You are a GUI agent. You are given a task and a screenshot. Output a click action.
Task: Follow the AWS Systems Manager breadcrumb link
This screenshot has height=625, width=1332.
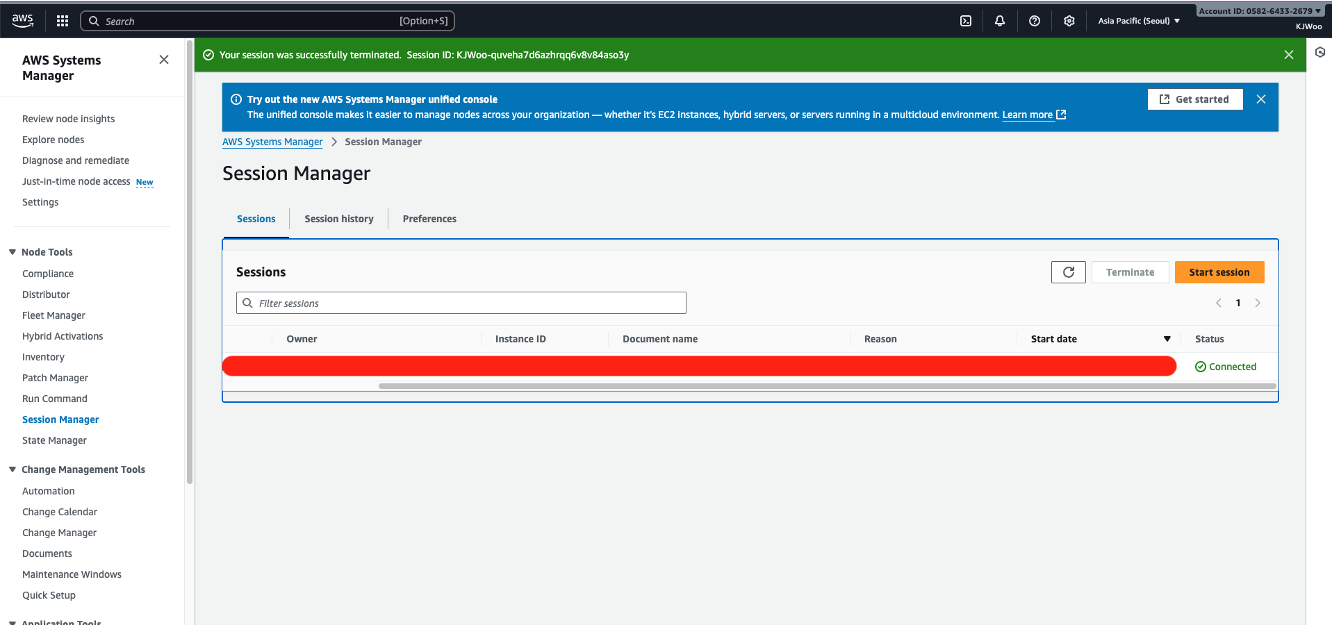pos(272,142)
